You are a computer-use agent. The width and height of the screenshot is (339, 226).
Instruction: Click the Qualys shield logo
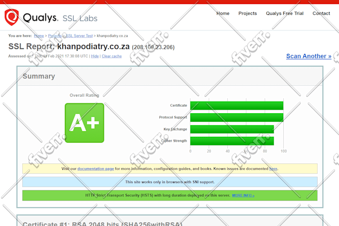tap(11, 17)
